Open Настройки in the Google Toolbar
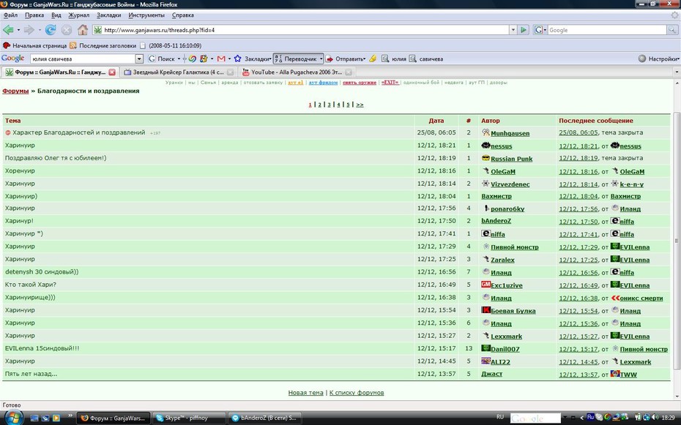Image resolution: width=681 pixels, height=425 pixels. 658,59
